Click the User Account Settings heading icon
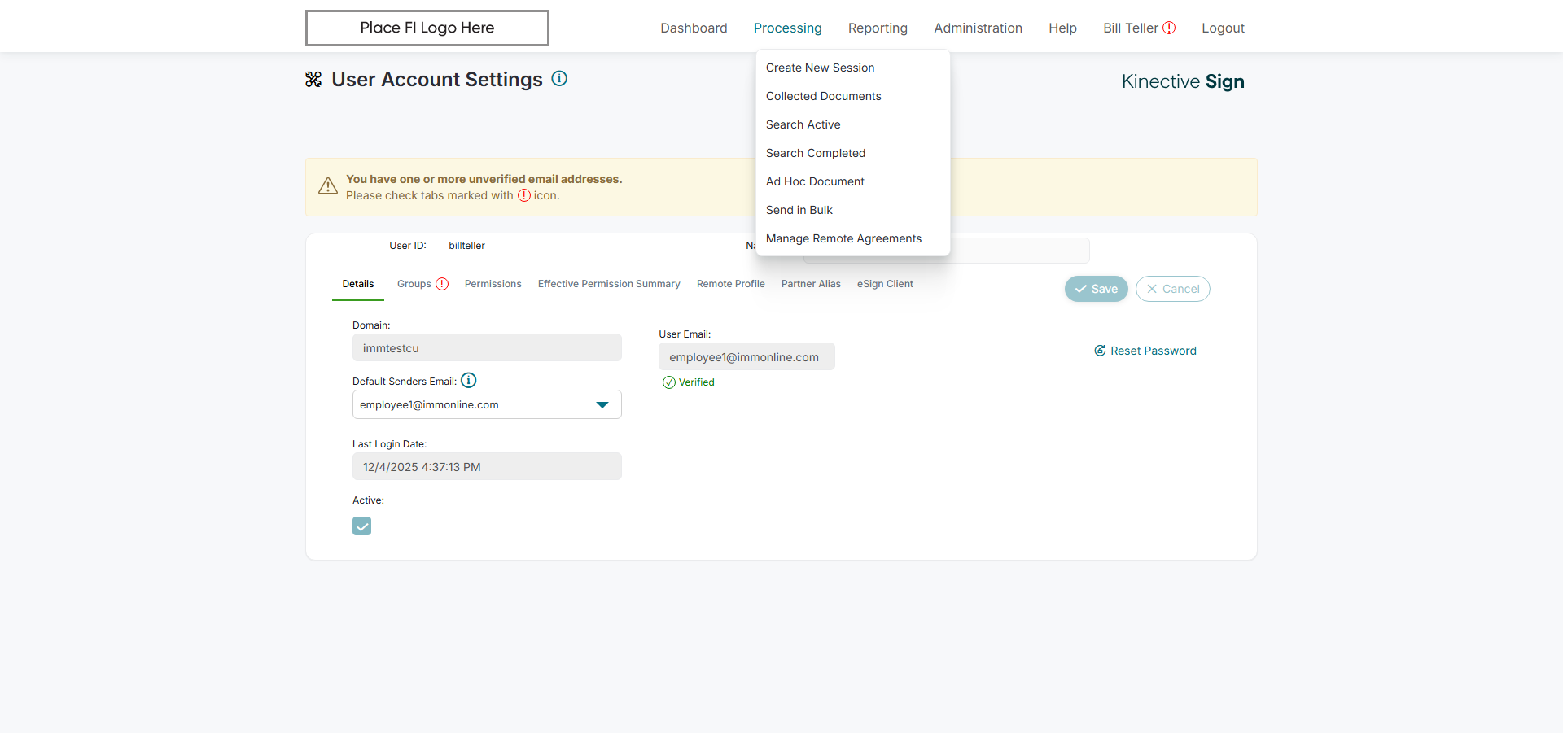This screenshot has height=733, width=1563. coord(313,79)
